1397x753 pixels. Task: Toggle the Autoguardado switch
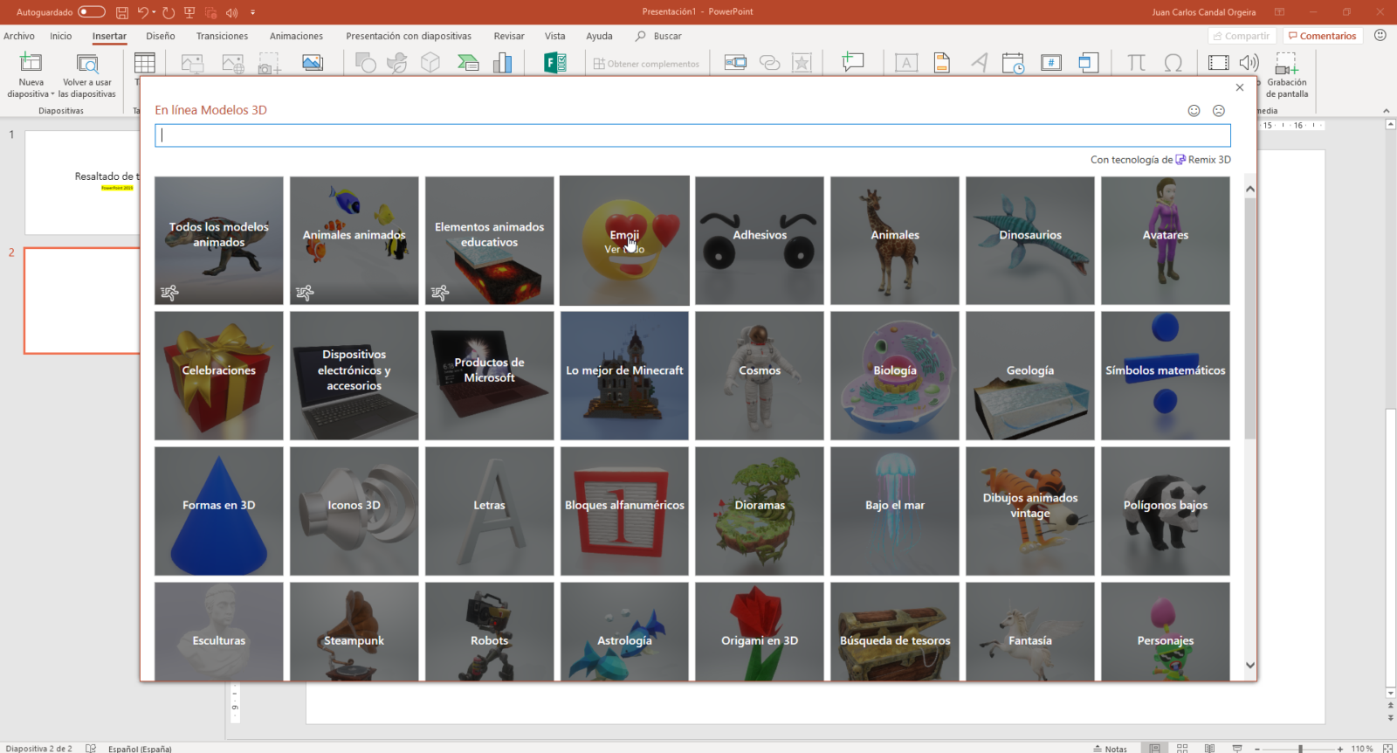point(91,12)
